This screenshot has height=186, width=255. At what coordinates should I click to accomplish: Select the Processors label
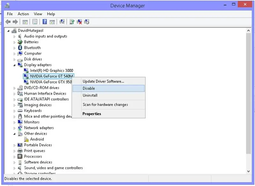click(33, 156)
